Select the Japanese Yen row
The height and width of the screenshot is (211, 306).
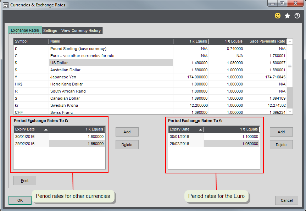[x=150, y=77]
